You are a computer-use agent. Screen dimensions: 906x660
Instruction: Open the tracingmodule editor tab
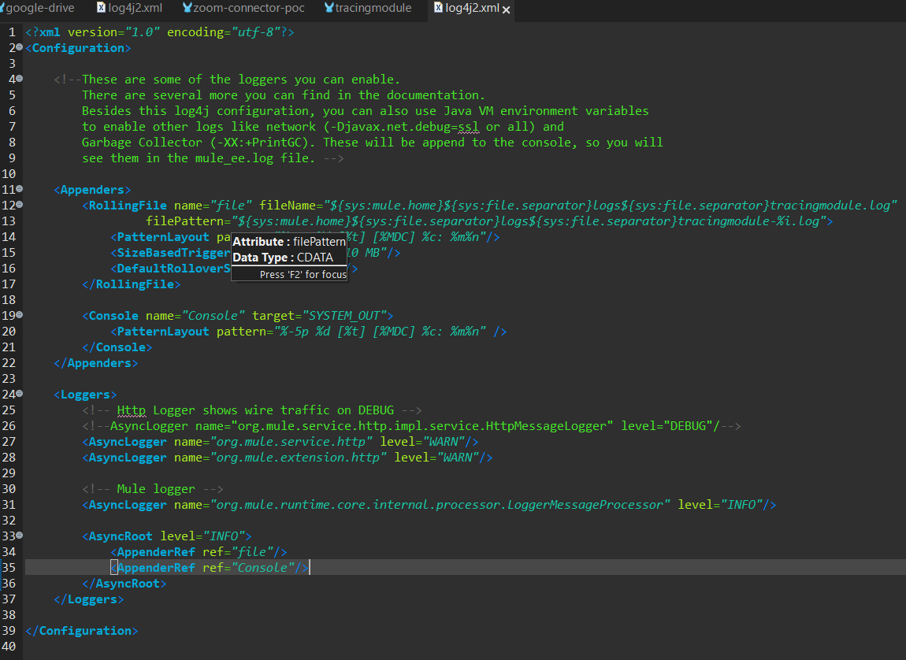click(x=373, y=9)
